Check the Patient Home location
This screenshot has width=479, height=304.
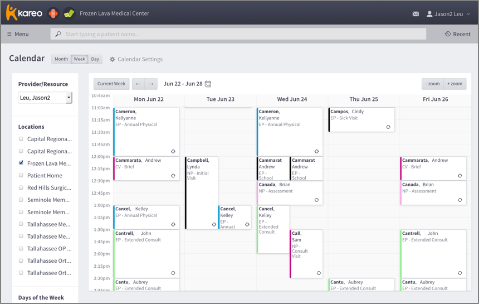[x=21, y=175]
